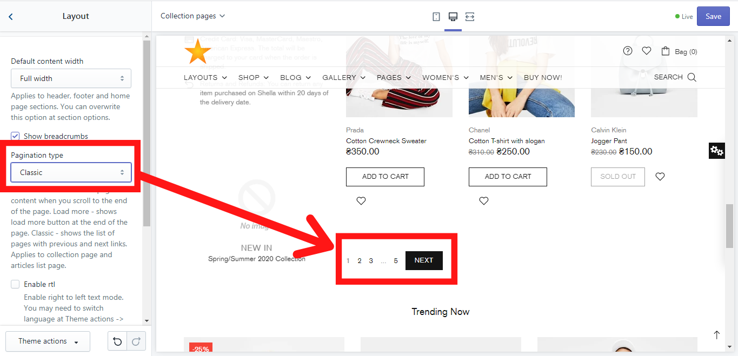Click the ₴350.00 price
Viewport: 738px width, 356px height.
pos(362,152)
